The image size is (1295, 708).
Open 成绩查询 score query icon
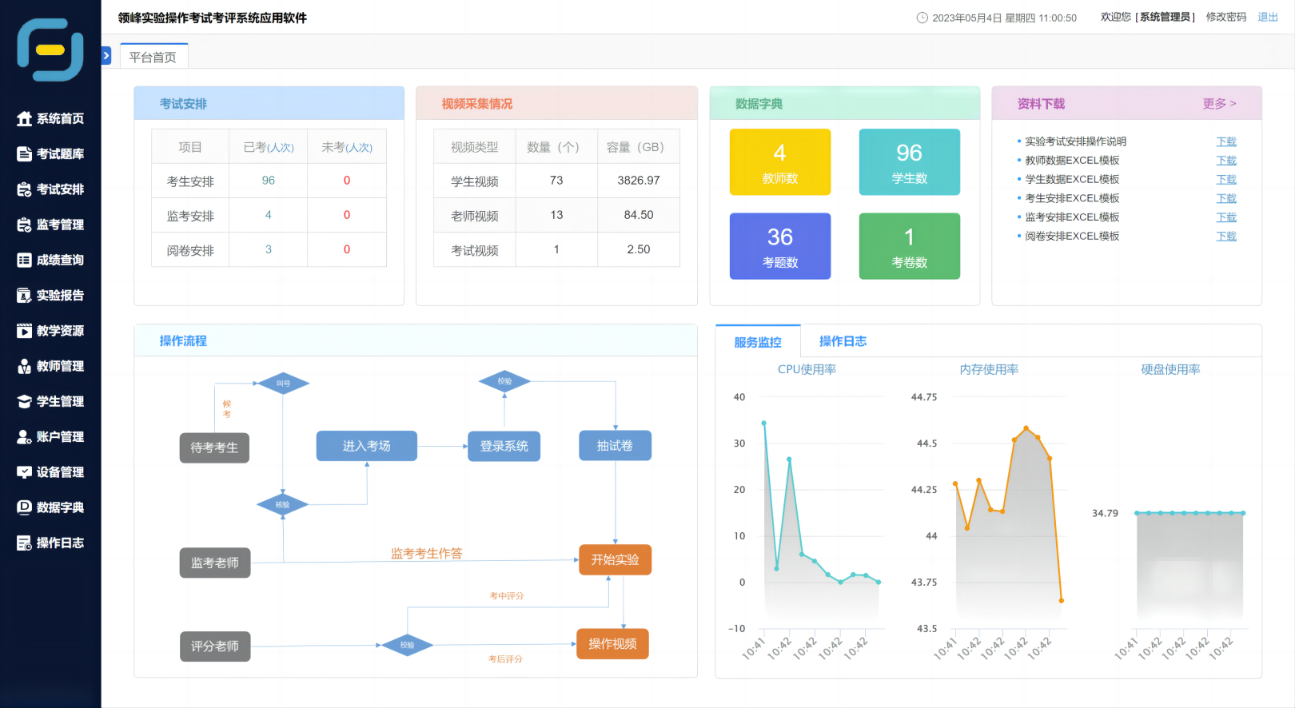click(24, 261)
